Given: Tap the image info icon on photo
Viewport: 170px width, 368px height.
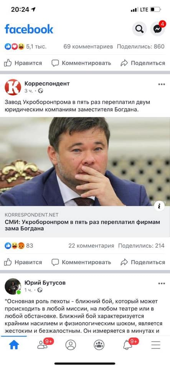Looking at the screenshot, I should point(160,206).
